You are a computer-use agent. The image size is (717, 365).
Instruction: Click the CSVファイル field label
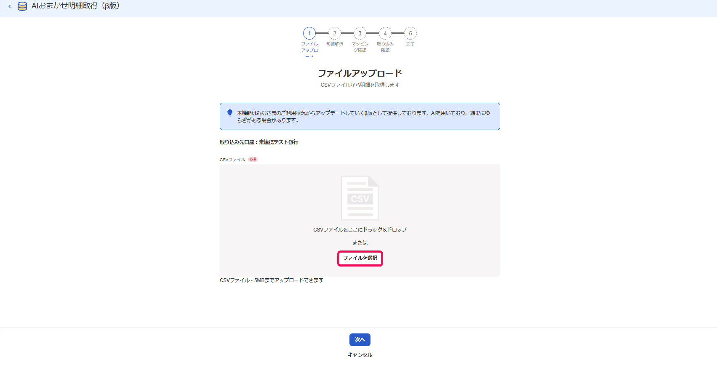pyautogui.click(x=232, y=160)
